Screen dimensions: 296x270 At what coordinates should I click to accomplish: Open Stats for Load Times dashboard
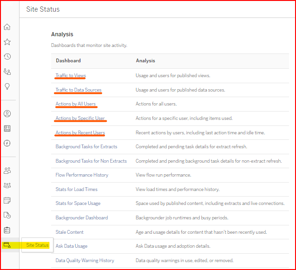point(76,189)
